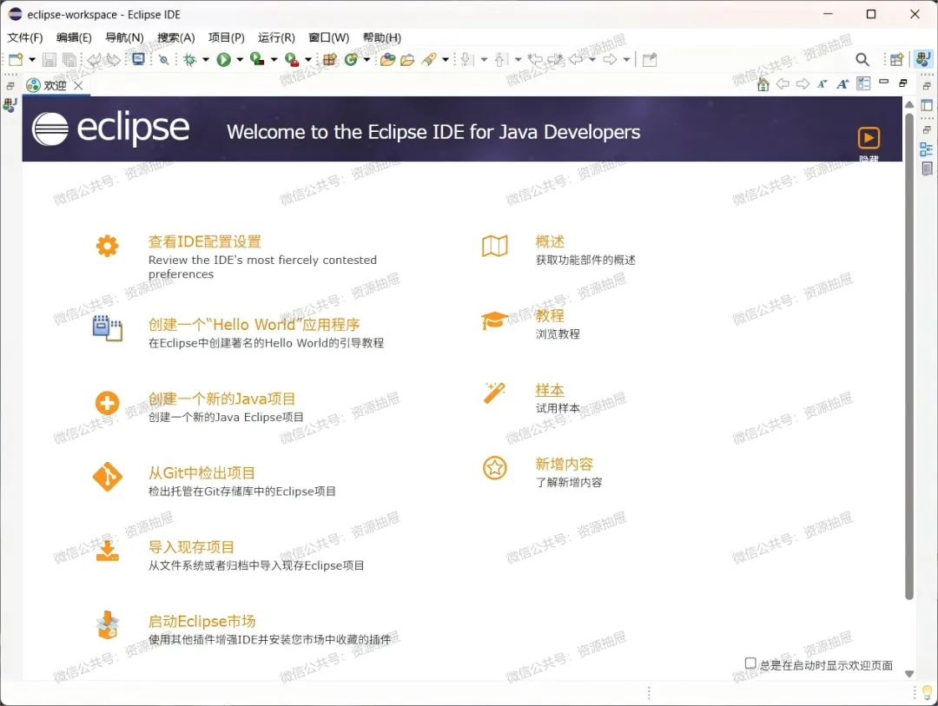Open the 文件(F) menu
Viewport: 938px width, 706px height.
25,37
